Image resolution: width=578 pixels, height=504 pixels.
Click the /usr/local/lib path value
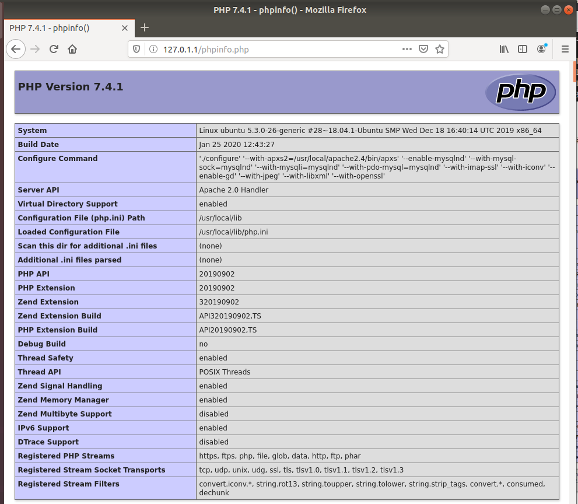[220, 218]
